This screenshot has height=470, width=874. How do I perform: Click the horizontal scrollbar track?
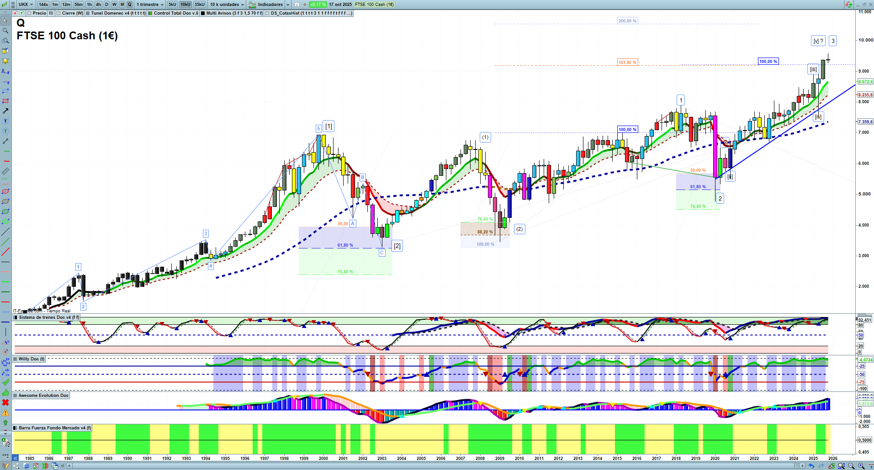tap(436, 466)
